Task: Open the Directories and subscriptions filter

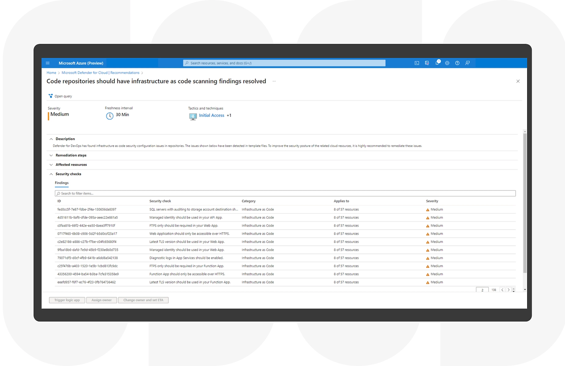Action: pos(427,63)
